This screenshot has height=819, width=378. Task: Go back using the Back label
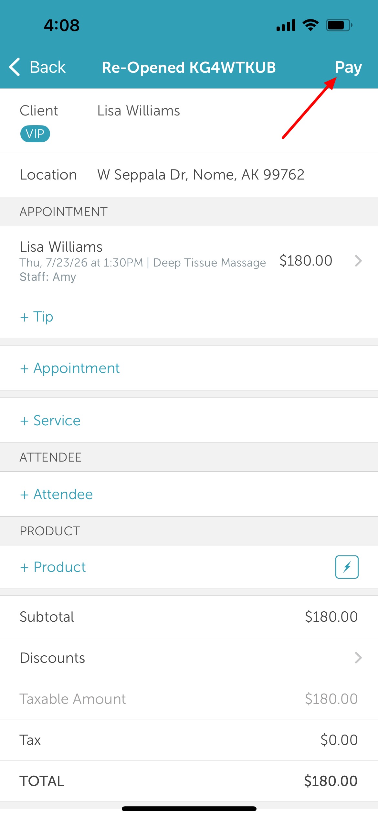[x=47, y=67]
